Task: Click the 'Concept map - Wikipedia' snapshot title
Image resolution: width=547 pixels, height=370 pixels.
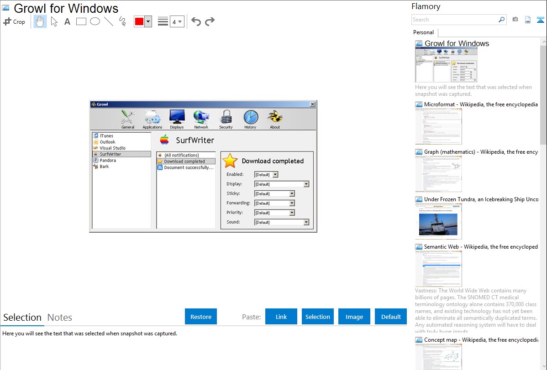Action: click(x=481, y=339)
